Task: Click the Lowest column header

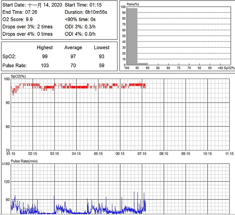Action: point(102,48)
